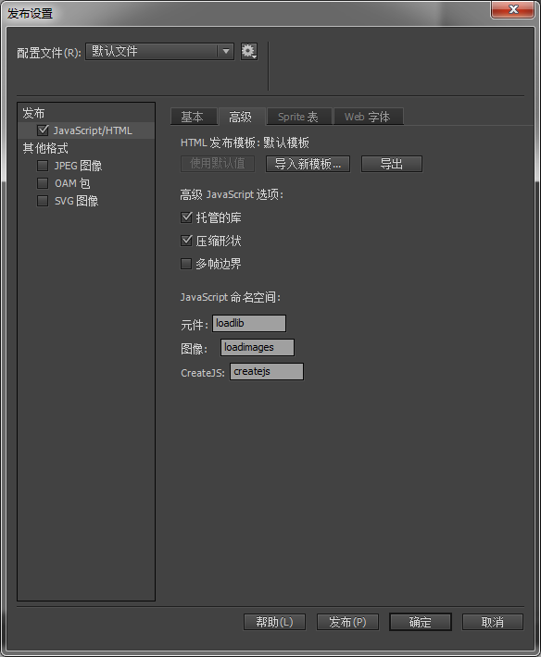Click the 导入新模板 button
The image size is (541, 657).
point(308,164)
